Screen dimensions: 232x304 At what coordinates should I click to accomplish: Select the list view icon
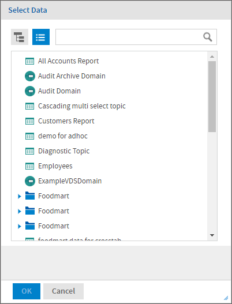41,37
